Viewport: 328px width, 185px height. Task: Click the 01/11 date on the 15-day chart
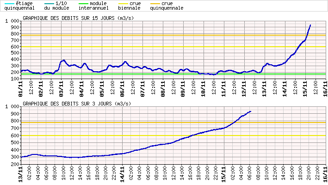[x=20, y=89]
